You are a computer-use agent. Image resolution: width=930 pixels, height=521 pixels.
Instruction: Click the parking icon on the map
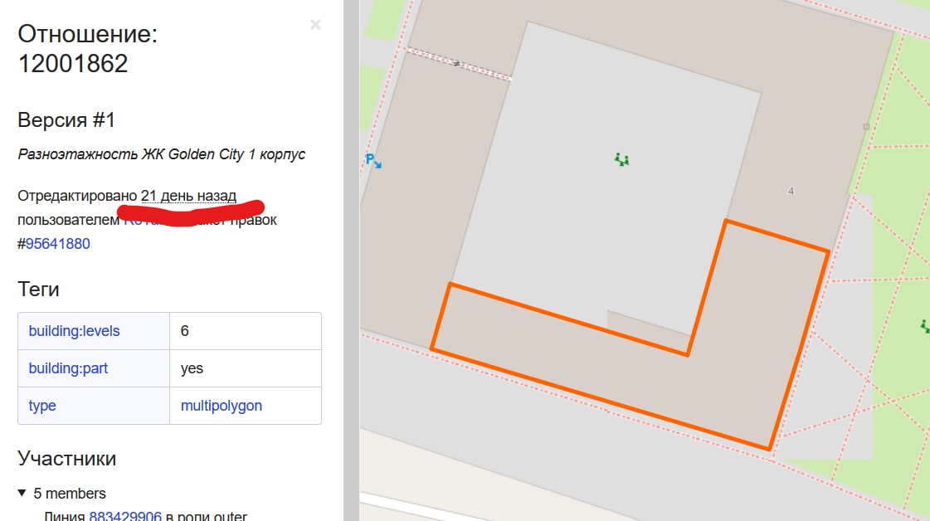click(373, 160)
